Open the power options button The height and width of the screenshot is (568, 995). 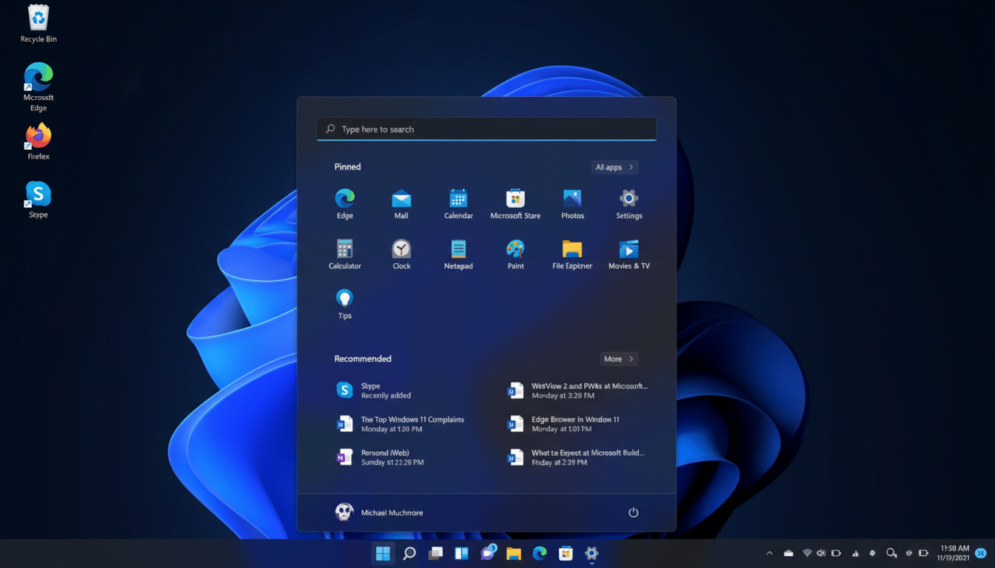point(633,512)
